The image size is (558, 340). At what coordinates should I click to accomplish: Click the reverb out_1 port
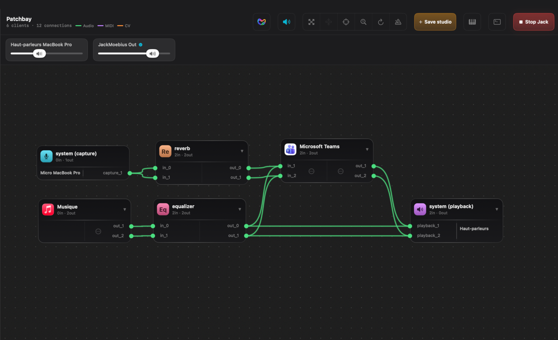coord(249,178)
